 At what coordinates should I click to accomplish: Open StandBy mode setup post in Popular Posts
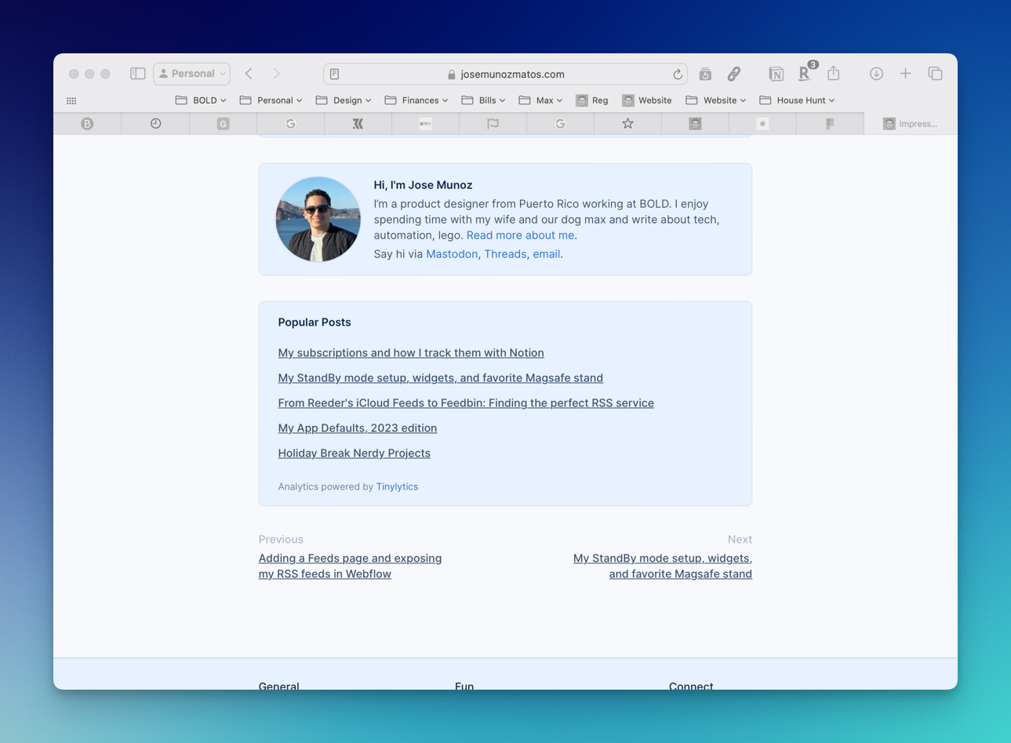click(x=441, y=378)
